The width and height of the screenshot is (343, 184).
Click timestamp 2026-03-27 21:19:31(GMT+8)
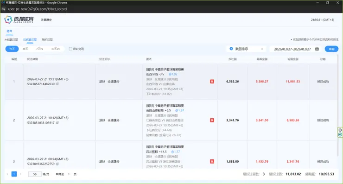click(48, 79)
